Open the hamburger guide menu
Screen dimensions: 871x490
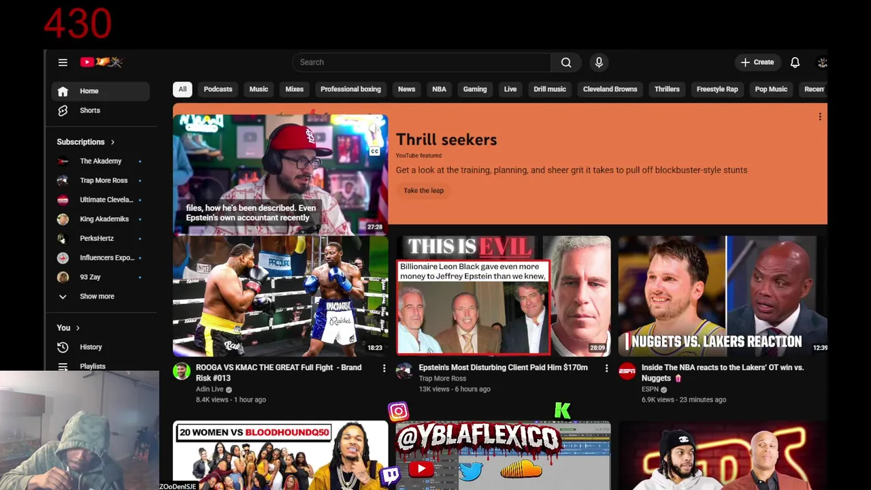pos(63,62)
